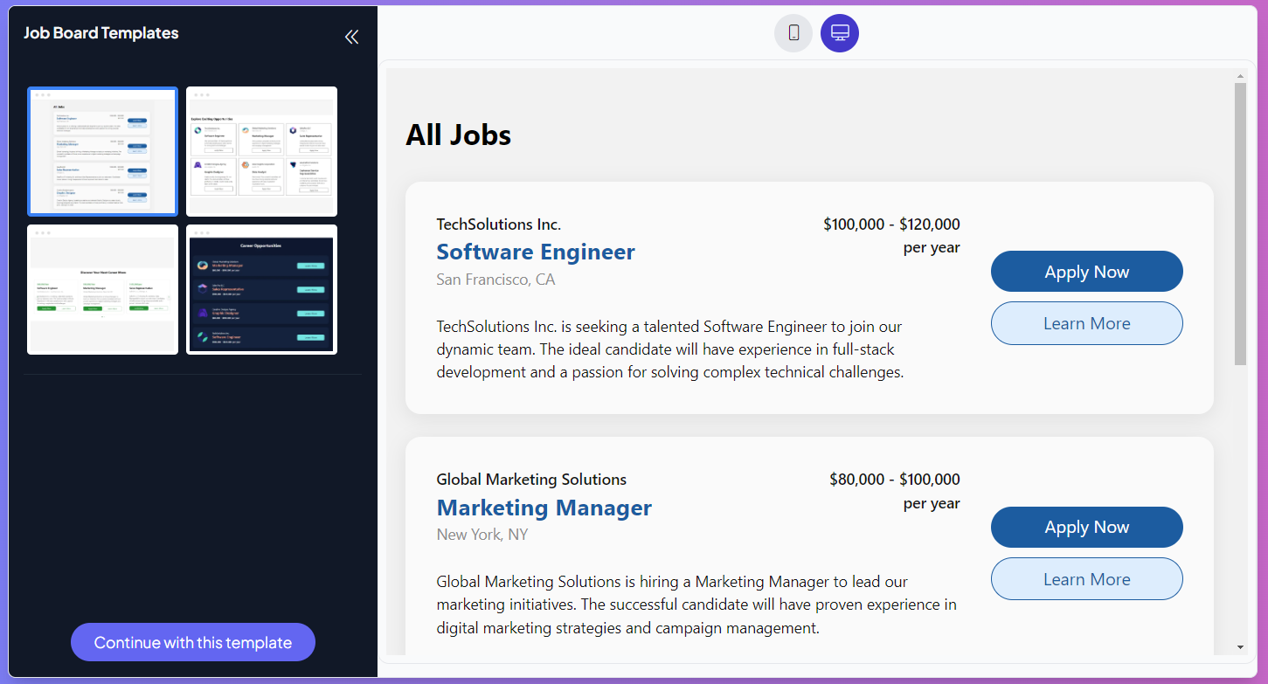The width and height of the screenshot is (1268, 684).
Task: Click the scrollbar up arrow
Action: tap(1240, 74)
